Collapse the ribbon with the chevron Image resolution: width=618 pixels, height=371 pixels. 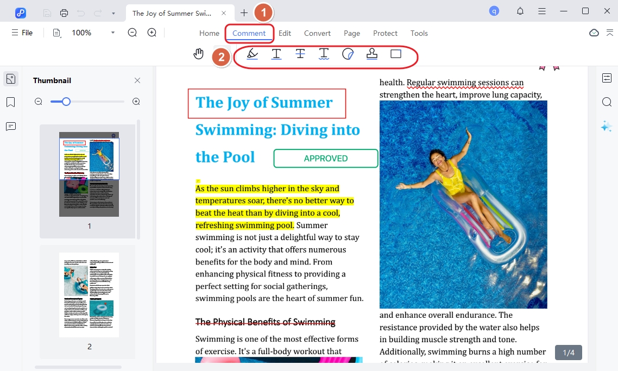pos(610,33)
